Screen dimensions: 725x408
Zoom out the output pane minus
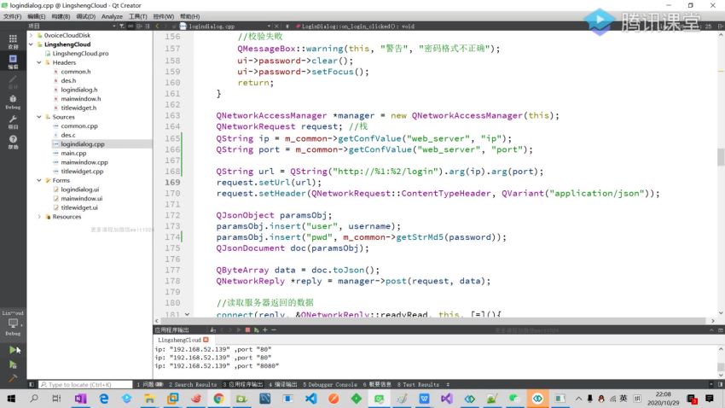coord(274,329)
